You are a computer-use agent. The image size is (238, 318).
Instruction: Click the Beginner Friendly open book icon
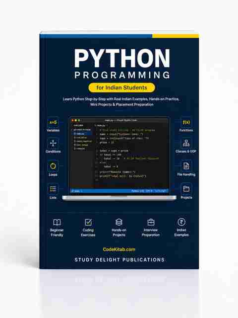(x=57, y=222)
